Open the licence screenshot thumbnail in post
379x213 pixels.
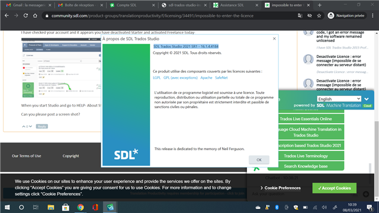tap(61, 67)
